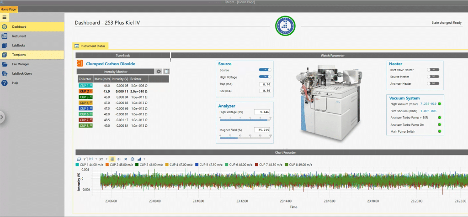Click the Help question mark icon

coord(5,83)
